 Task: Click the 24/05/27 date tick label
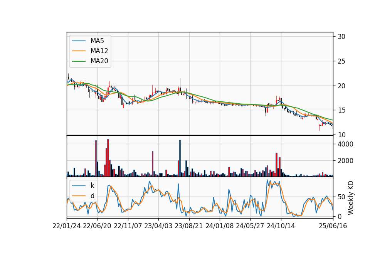(250, 226)
